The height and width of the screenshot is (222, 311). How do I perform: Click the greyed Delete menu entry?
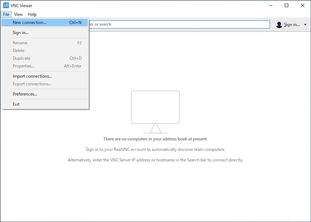[45, 51]
